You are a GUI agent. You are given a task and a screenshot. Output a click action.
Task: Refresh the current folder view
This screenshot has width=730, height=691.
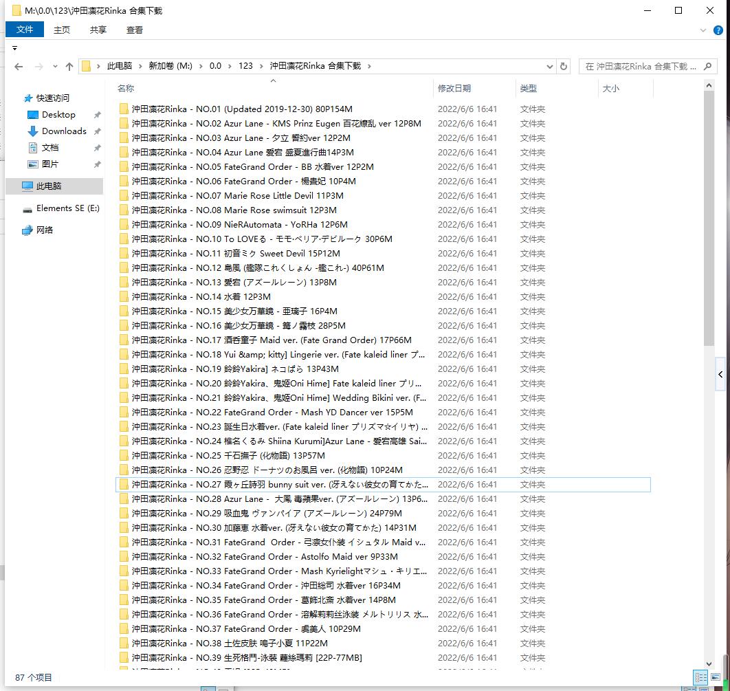click(x=564, y=67)
